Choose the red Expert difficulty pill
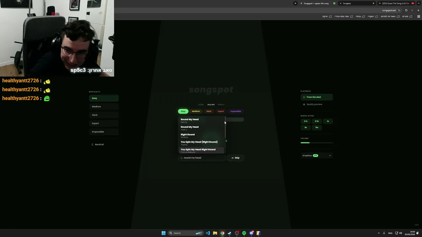The height and width of the screenshot is (237, 422). coord(221,111)
